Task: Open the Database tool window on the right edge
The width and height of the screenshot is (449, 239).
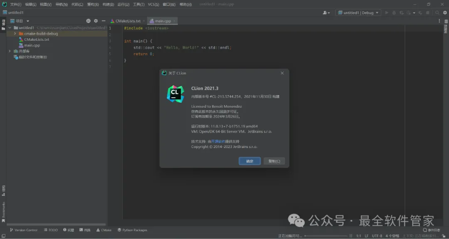Action: pyautogui.click(x=446, y=27)
